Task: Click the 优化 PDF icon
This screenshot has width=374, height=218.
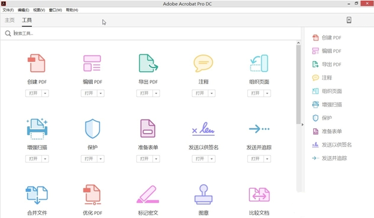Action: (x=92, y=195)
